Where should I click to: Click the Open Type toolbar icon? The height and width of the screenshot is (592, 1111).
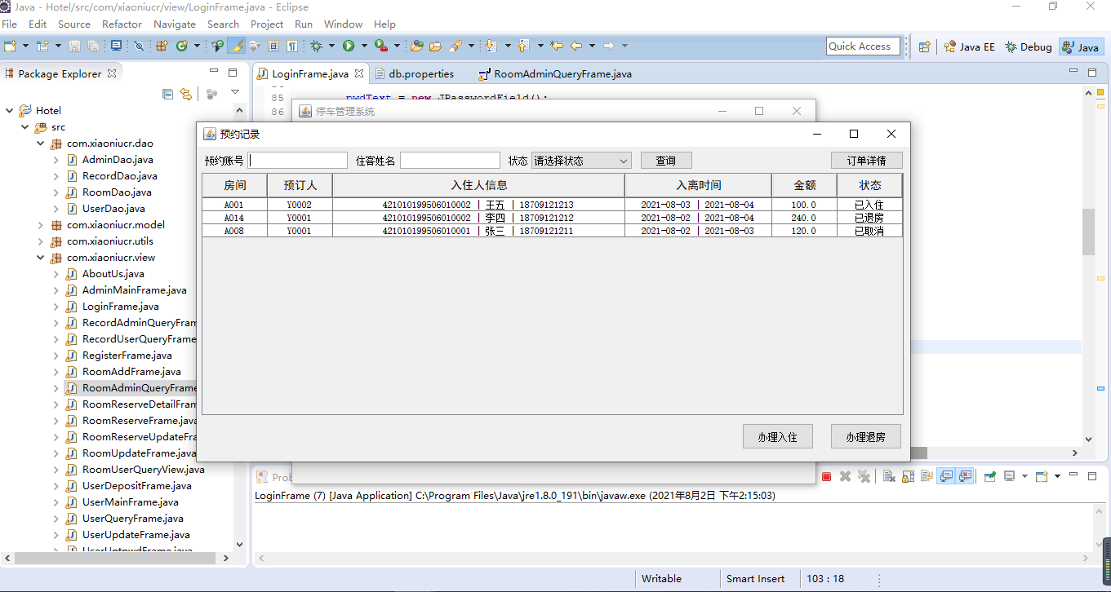[x=416, y=46]
